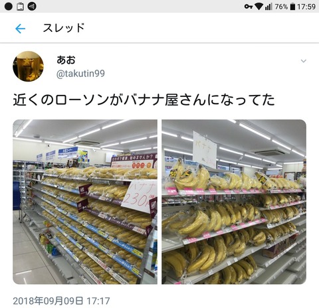Tap the blue back arrow
Viewport: 319px width, 308px height.
pyautogui.click(x=20, y=29)
